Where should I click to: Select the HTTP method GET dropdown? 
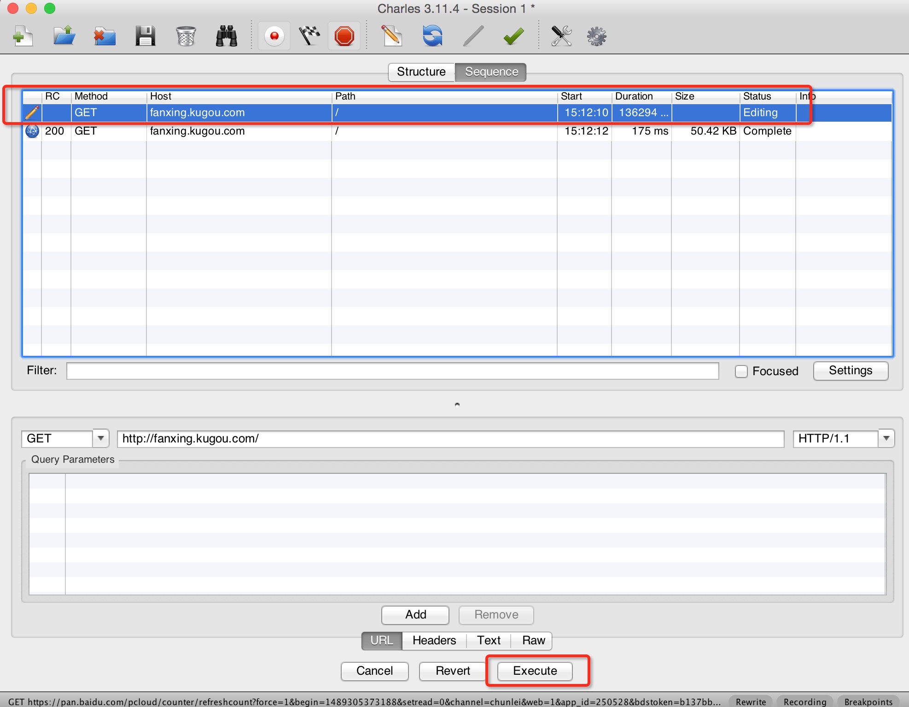click(x=64, y=437)
